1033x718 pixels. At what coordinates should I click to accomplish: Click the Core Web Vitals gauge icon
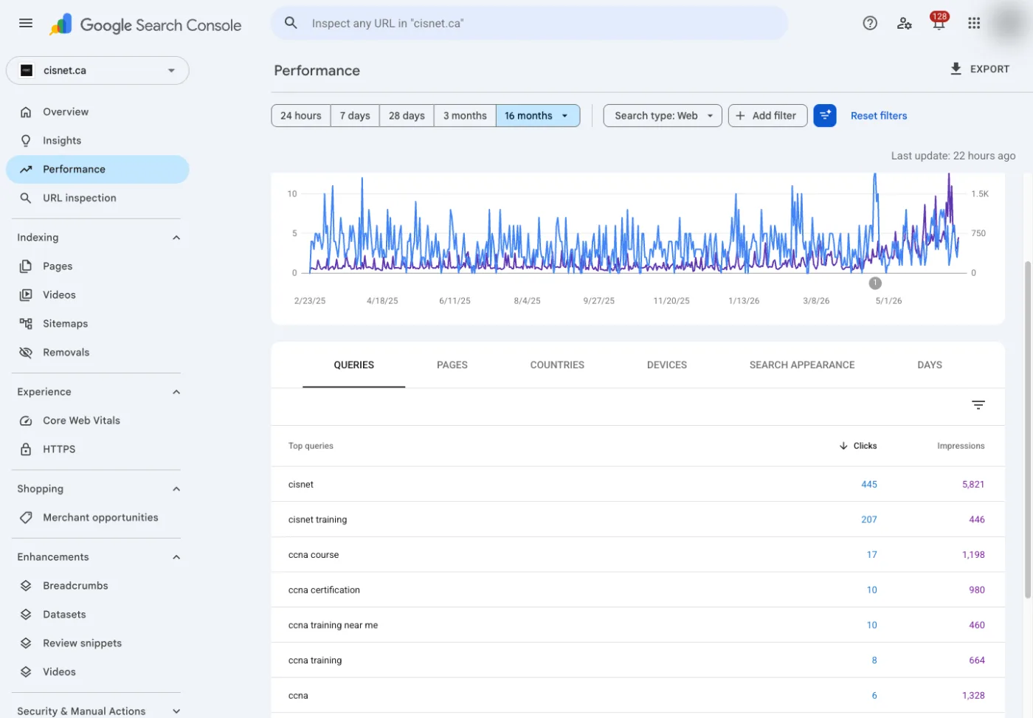[26, 421]
